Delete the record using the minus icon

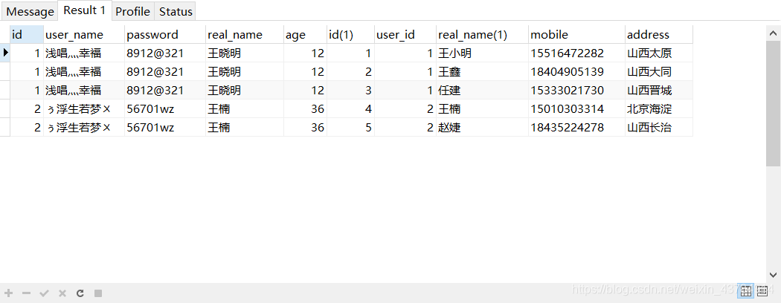point(26,293)
